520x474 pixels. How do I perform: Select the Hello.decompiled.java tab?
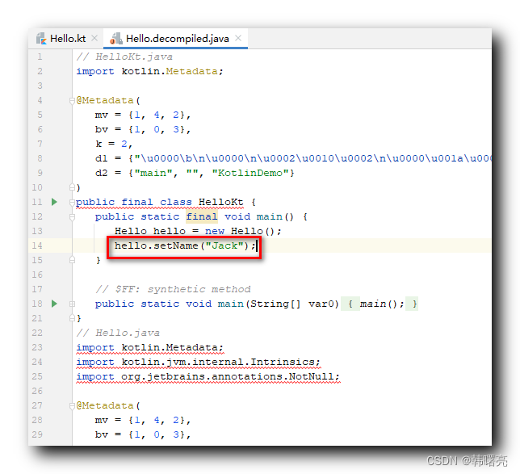click(x=178, y=39)
